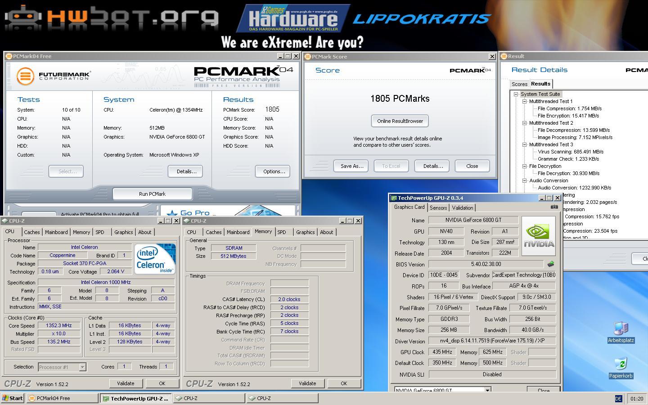The width and height of the screenshot is (648, 405).
Task: Open the Arbeitsplatz desktop icon
Action: 621,332
